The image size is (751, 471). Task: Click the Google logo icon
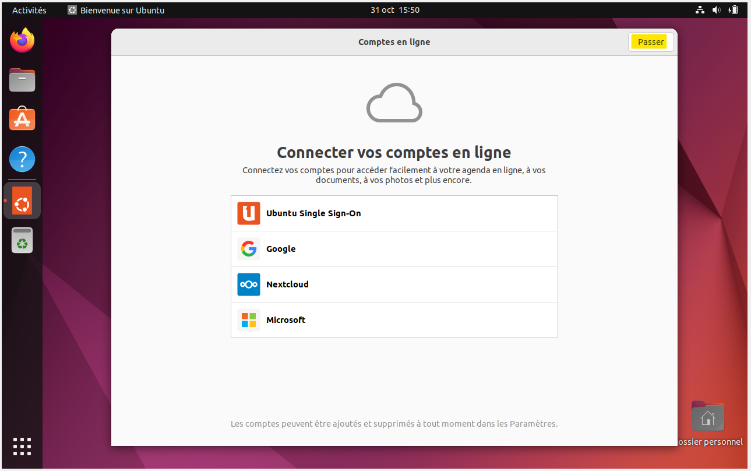click(249, 249)
